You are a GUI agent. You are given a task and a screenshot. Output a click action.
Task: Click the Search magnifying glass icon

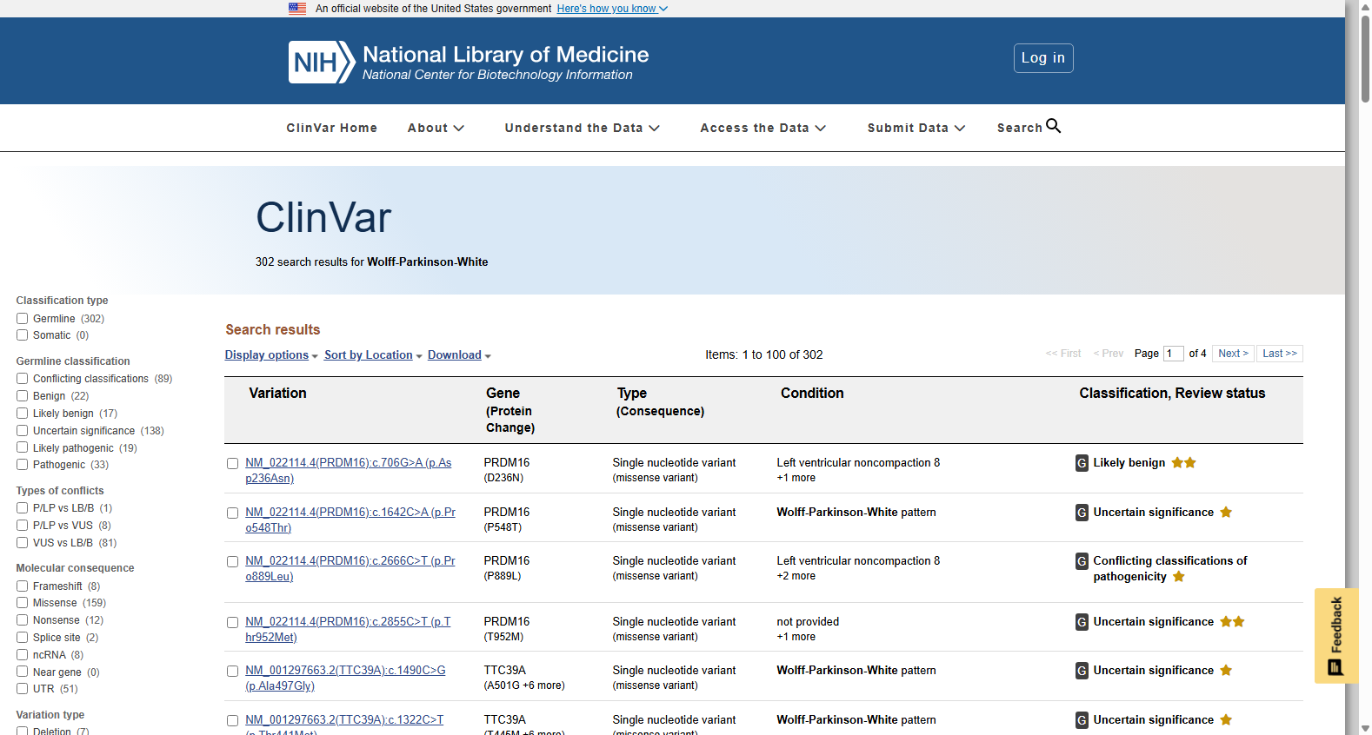click(x=1053, y=126)
